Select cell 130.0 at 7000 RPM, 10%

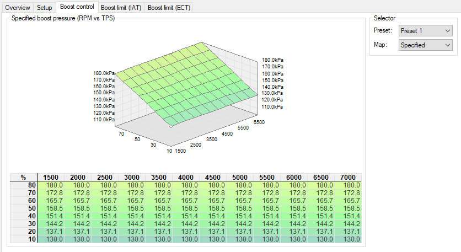[x=348, y=239]
